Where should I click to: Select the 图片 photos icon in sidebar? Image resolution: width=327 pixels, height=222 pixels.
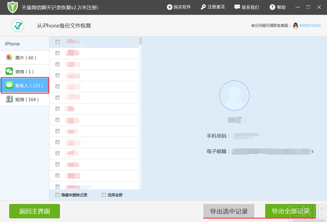click(x=8, y=57)
